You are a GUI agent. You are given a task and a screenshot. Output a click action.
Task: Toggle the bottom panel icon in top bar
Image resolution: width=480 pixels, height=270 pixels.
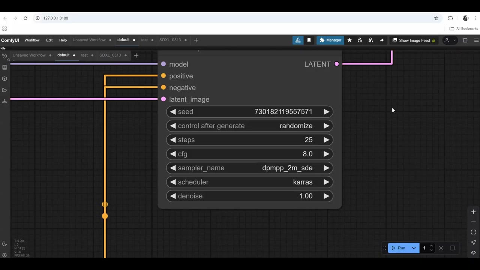[465, 40]
